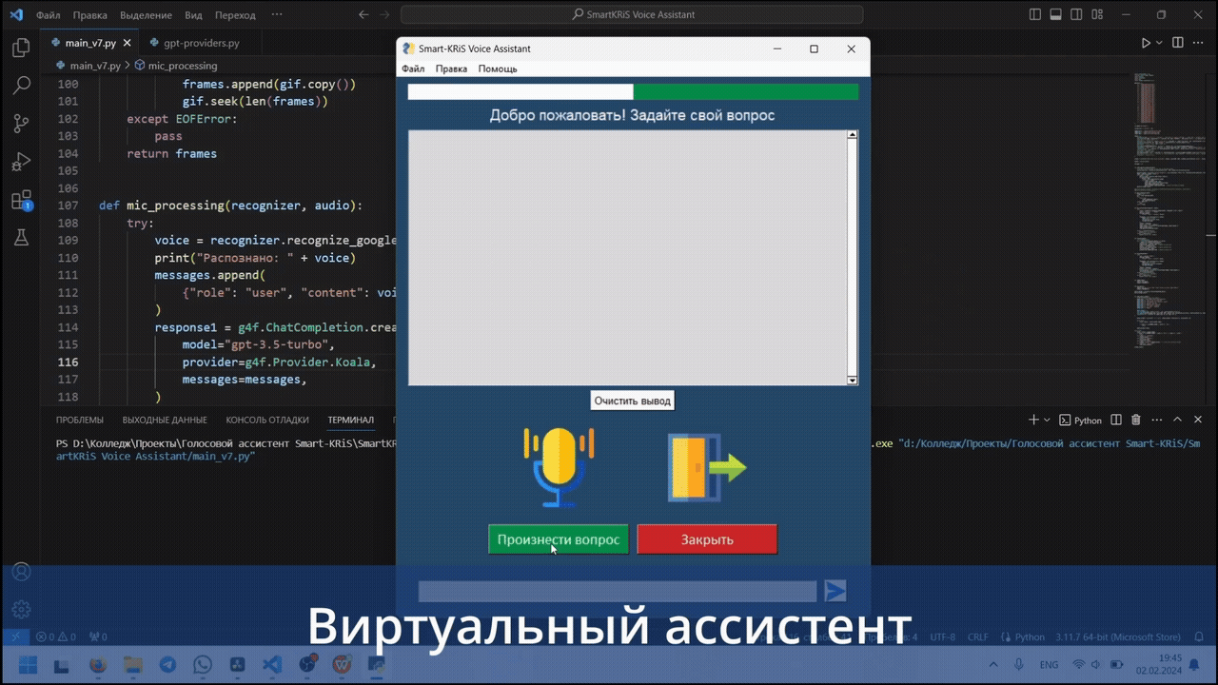Expand the new terminal launch profile dropdown
Image resolution: width=1218 pixels, height=685 pixels.
(x=1047, y=420)
